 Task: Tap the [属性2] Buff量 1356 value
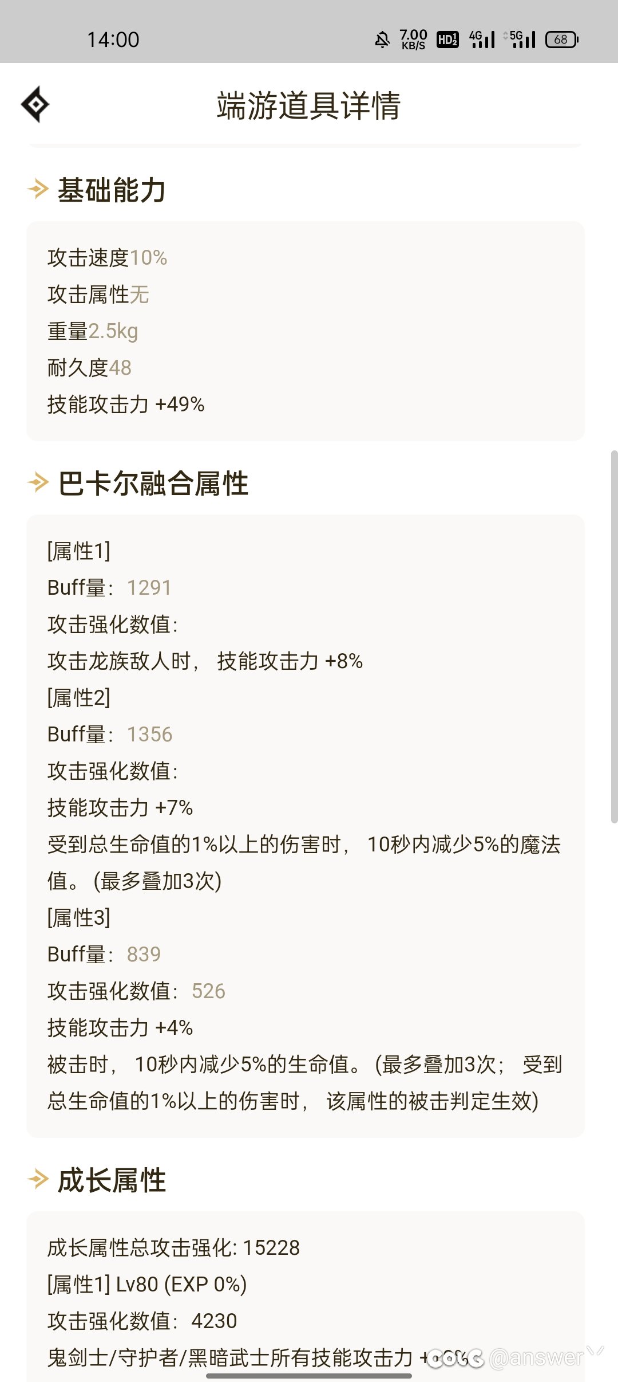[149, 735]
